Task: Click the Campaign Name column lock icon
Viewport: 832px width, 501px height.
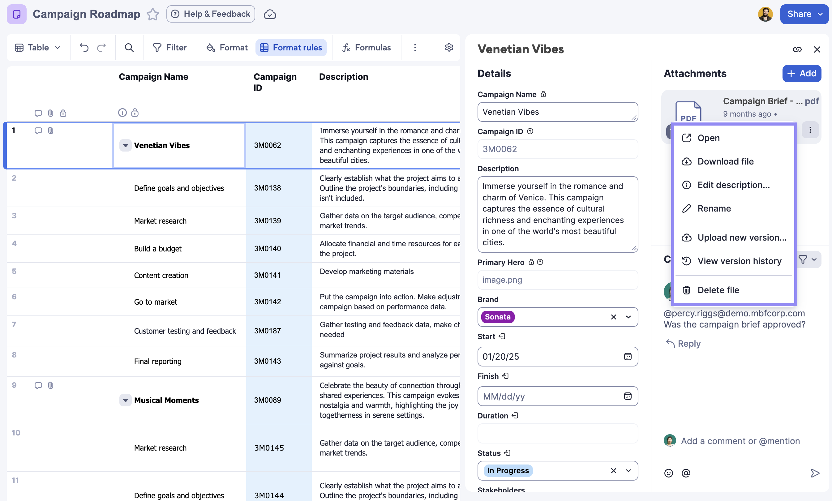Action: (x=135, y=113)
